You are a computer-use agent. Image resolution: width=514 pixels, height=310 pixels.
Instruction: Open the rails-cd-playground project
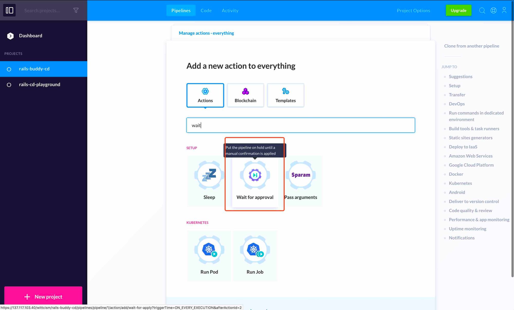[40, 84]
